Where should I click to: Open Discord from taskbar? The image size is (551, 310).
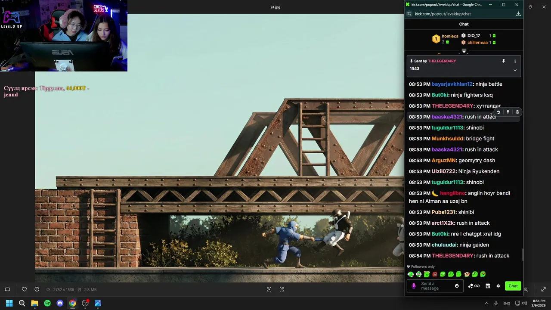[60, 303]
